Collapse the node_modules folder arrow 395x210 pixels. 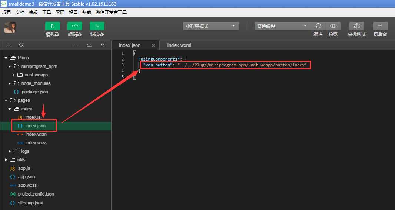[x=10, y=83]
